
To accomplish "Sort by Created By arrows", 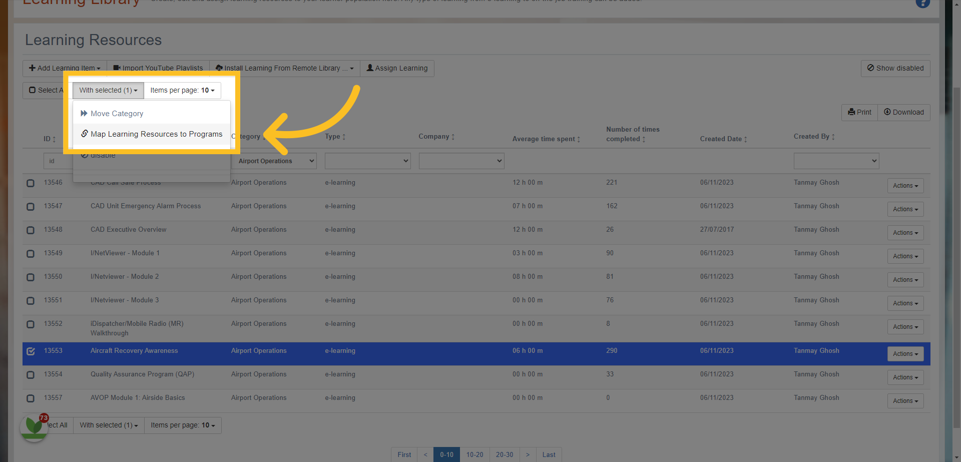I will pyautogui.click(x=833, y=137).
